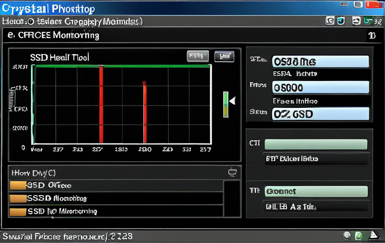Click the vertical scale slider left of the chart
The width and height of the screenshot is (385, 243).
12,98
